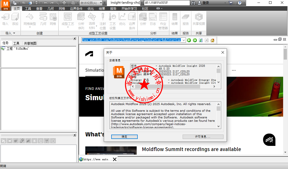Expand the 网格类型 dropdown
Screen dimensions: 288x169
coord(30,27)
